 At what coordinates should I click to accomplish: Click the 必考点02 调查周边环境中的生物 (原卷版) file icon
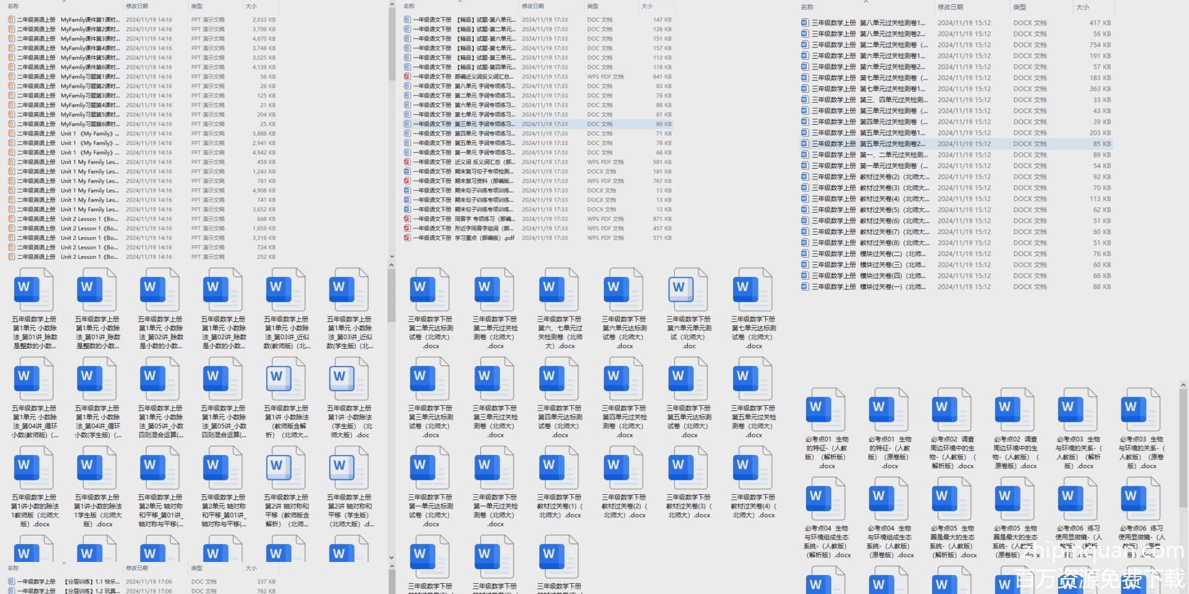tap(1015, 409)
